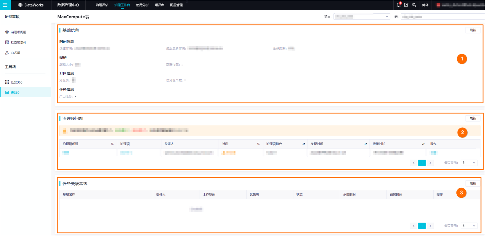Open 数据治理中心 home
The width and height of the screenshot is (485, 236).
pyautogui.click(x=68, y=5)
